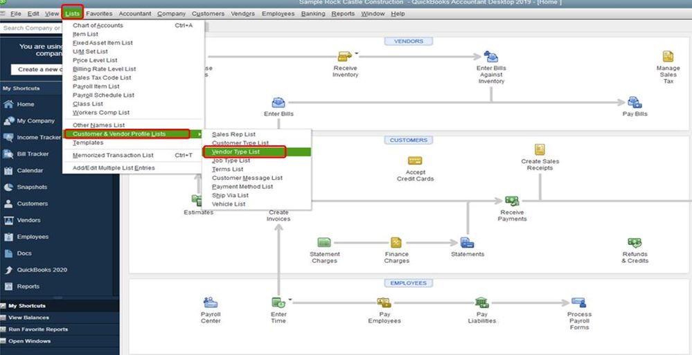Open Customers shortcut in sidebar
Viewport: 692px width, 355px height.
click(33, 203)
